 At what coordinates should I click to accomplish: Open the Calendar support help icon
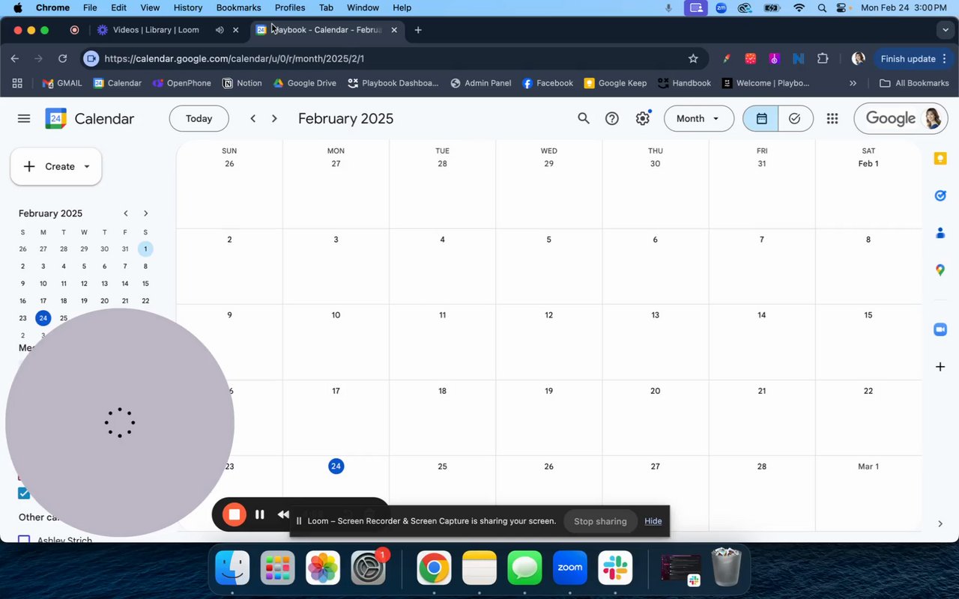(x=612, y=118)
